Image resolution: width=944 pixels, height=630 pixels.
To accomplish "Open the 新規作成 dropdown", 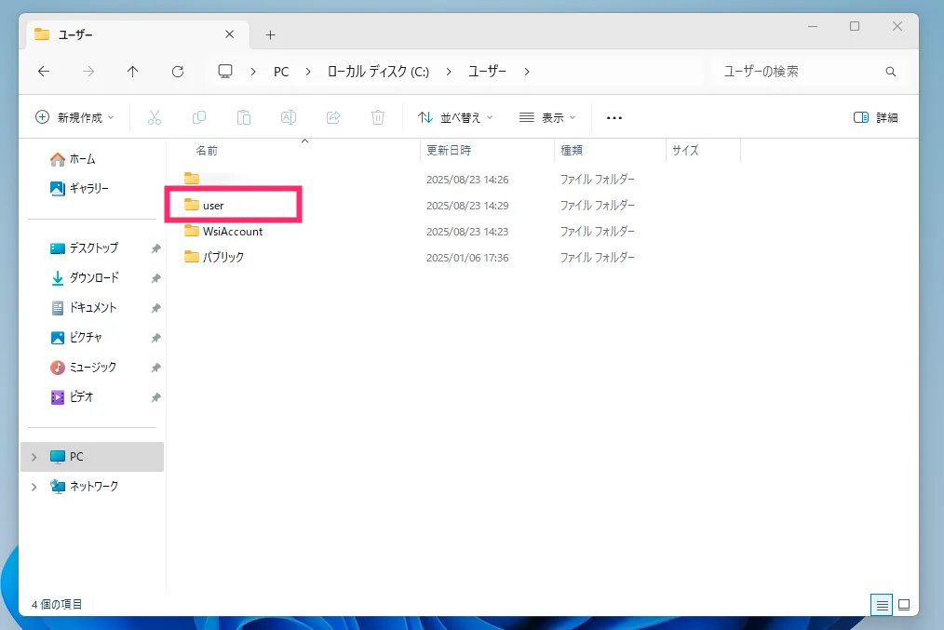I will [74, 117].
